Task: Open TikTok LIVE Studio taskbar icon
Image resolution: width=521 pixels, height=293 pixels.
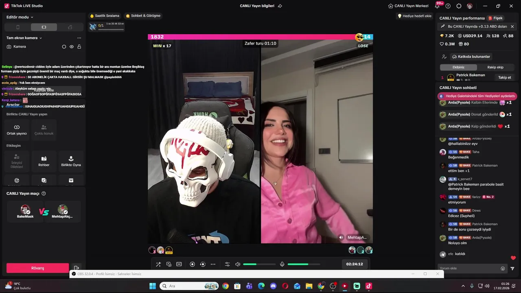Action: pyautogui.click(x=368, y=286)
